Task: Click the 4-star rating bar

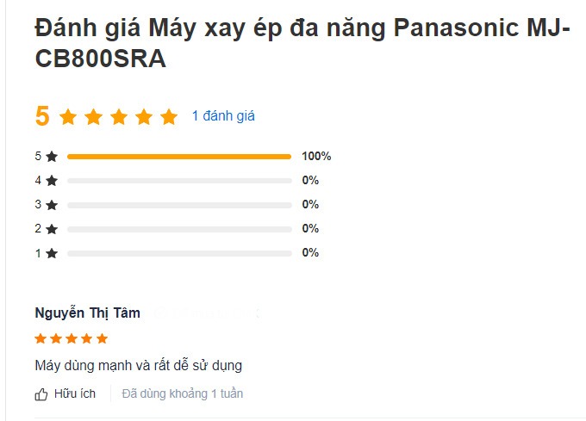Action: click(179, 181)
